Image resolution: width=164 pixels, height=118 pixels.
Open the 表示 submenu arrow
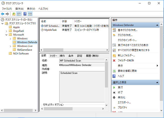[157, 66]
